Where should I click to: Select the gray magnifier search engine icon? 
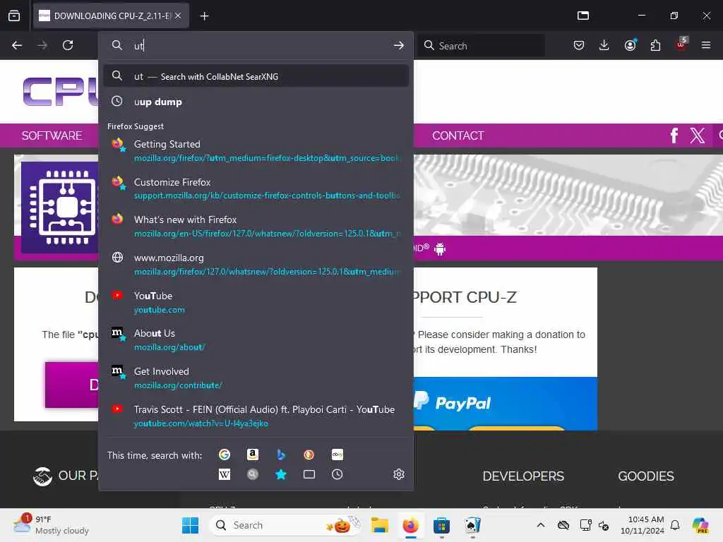[253, 474]
